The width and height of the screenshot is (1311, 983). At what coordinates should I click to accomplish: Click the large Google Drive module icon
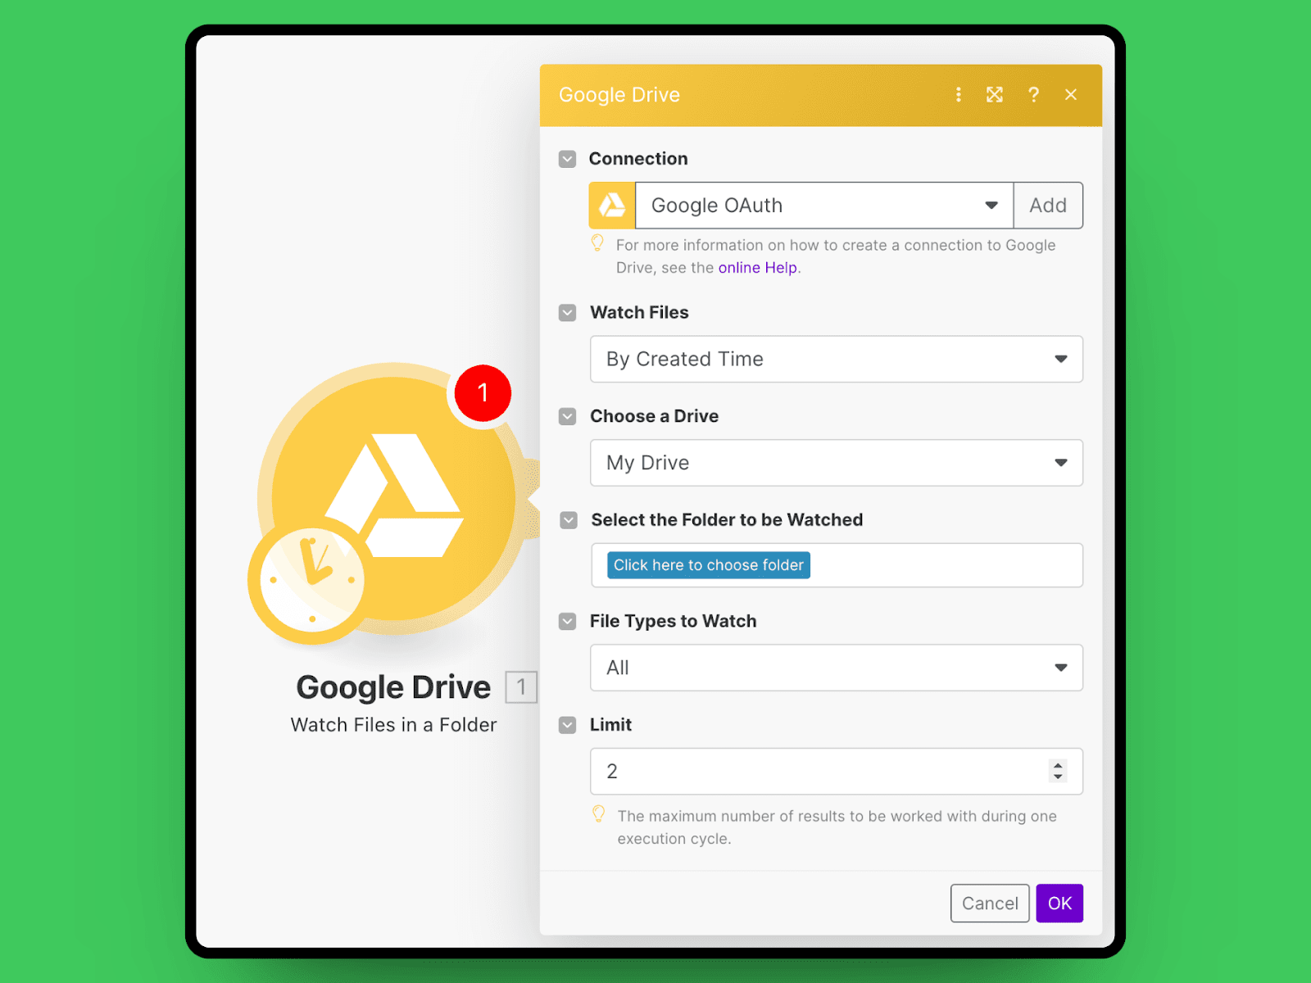click(x=394, y=498)
